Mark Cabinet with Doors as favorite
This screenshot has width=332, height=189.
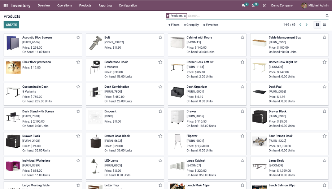(243, 38)
